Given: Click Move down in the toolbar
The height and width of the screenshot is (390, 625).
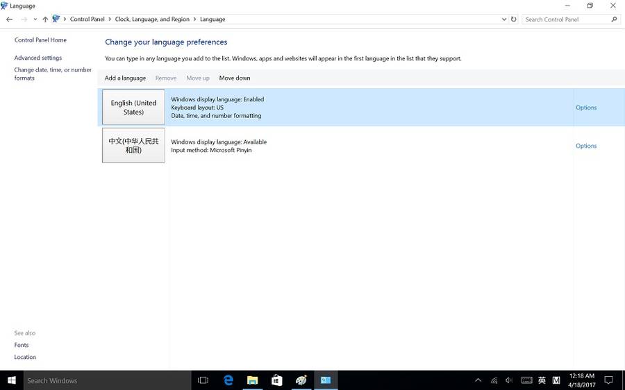Looking at the screenshot, I should 235,78.
